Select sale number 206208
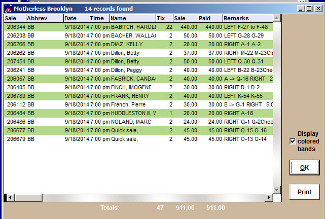 [x=16, y=35]
